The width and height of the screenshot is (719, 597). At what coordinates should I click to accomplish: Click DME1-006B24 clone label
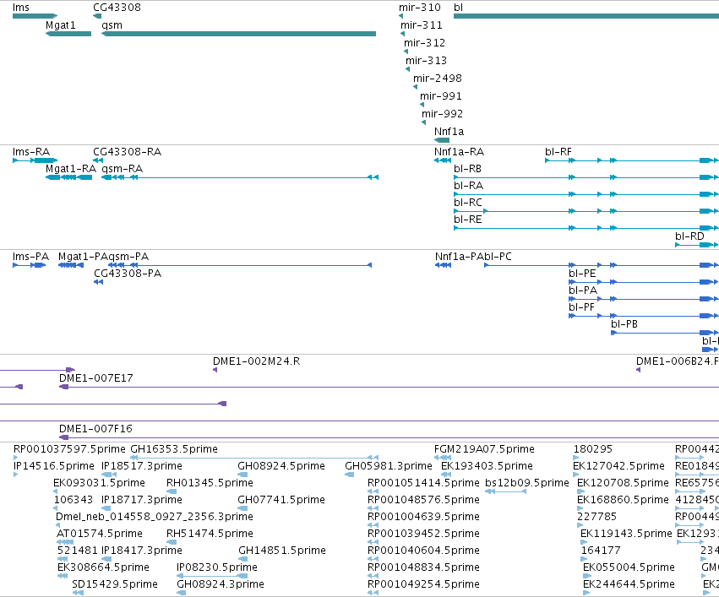pos(678,361)
